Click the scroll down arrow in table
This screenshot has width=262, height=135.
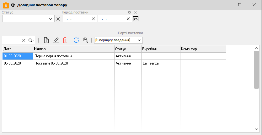[x=256, y=129]
